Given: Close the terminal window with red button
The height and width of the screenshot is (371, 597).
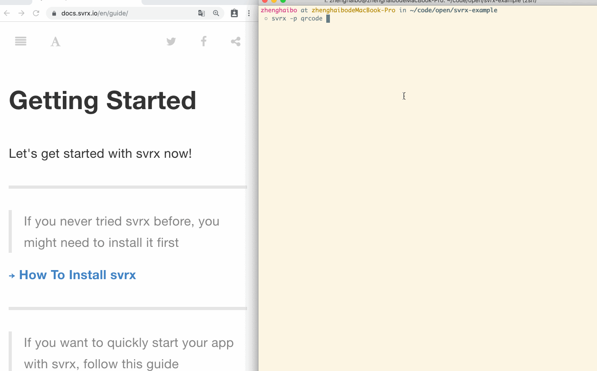Looking at the screenshot, I should click(x=265, y=1).
